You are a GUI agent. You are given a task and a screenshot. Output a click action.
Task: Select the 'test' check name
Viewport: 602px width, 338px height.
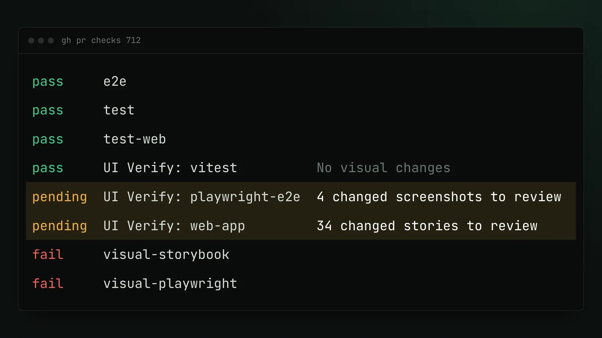pos(119,110)
